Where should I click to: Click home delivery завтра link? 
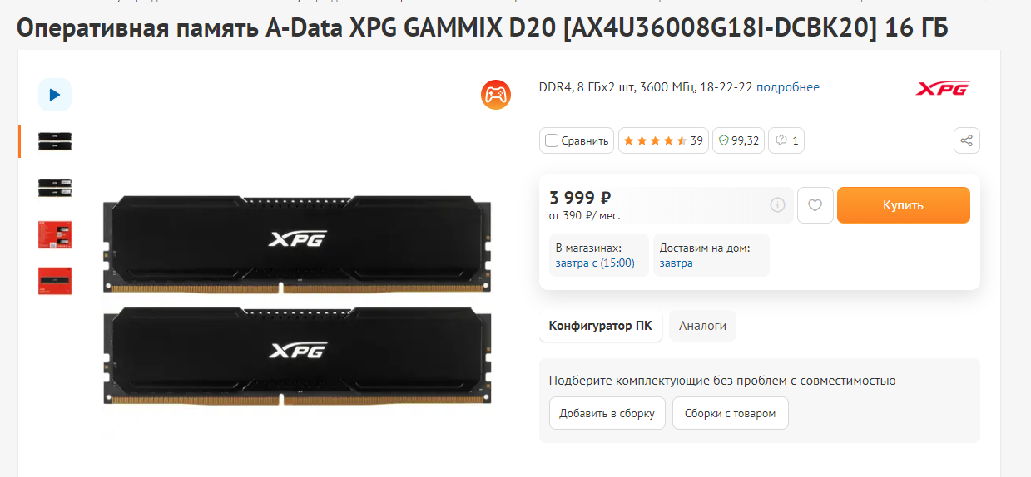click(676, 263)
